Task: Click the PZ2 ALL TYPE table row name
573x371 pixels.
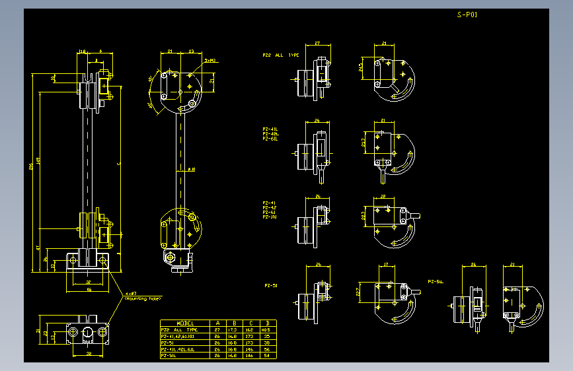Action: (179, 329)
